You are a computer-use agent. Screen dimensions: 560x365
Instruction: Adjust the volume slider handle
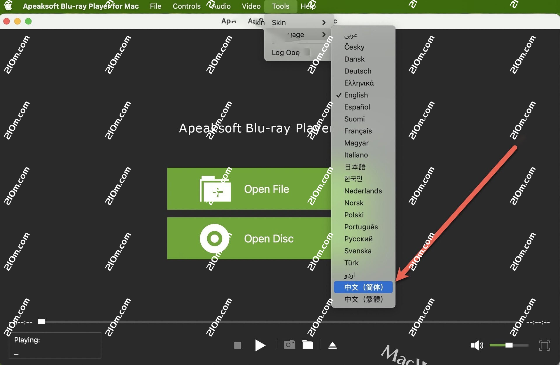[509, 345]
